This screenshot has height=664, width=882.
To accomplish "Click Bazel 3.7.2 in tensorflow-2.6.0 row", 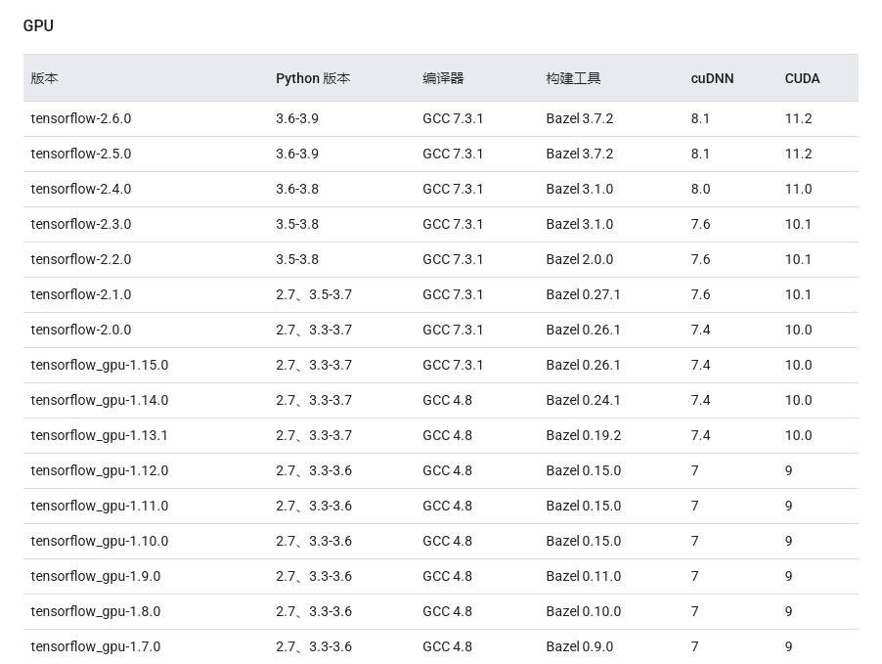I will pos(580,118).
